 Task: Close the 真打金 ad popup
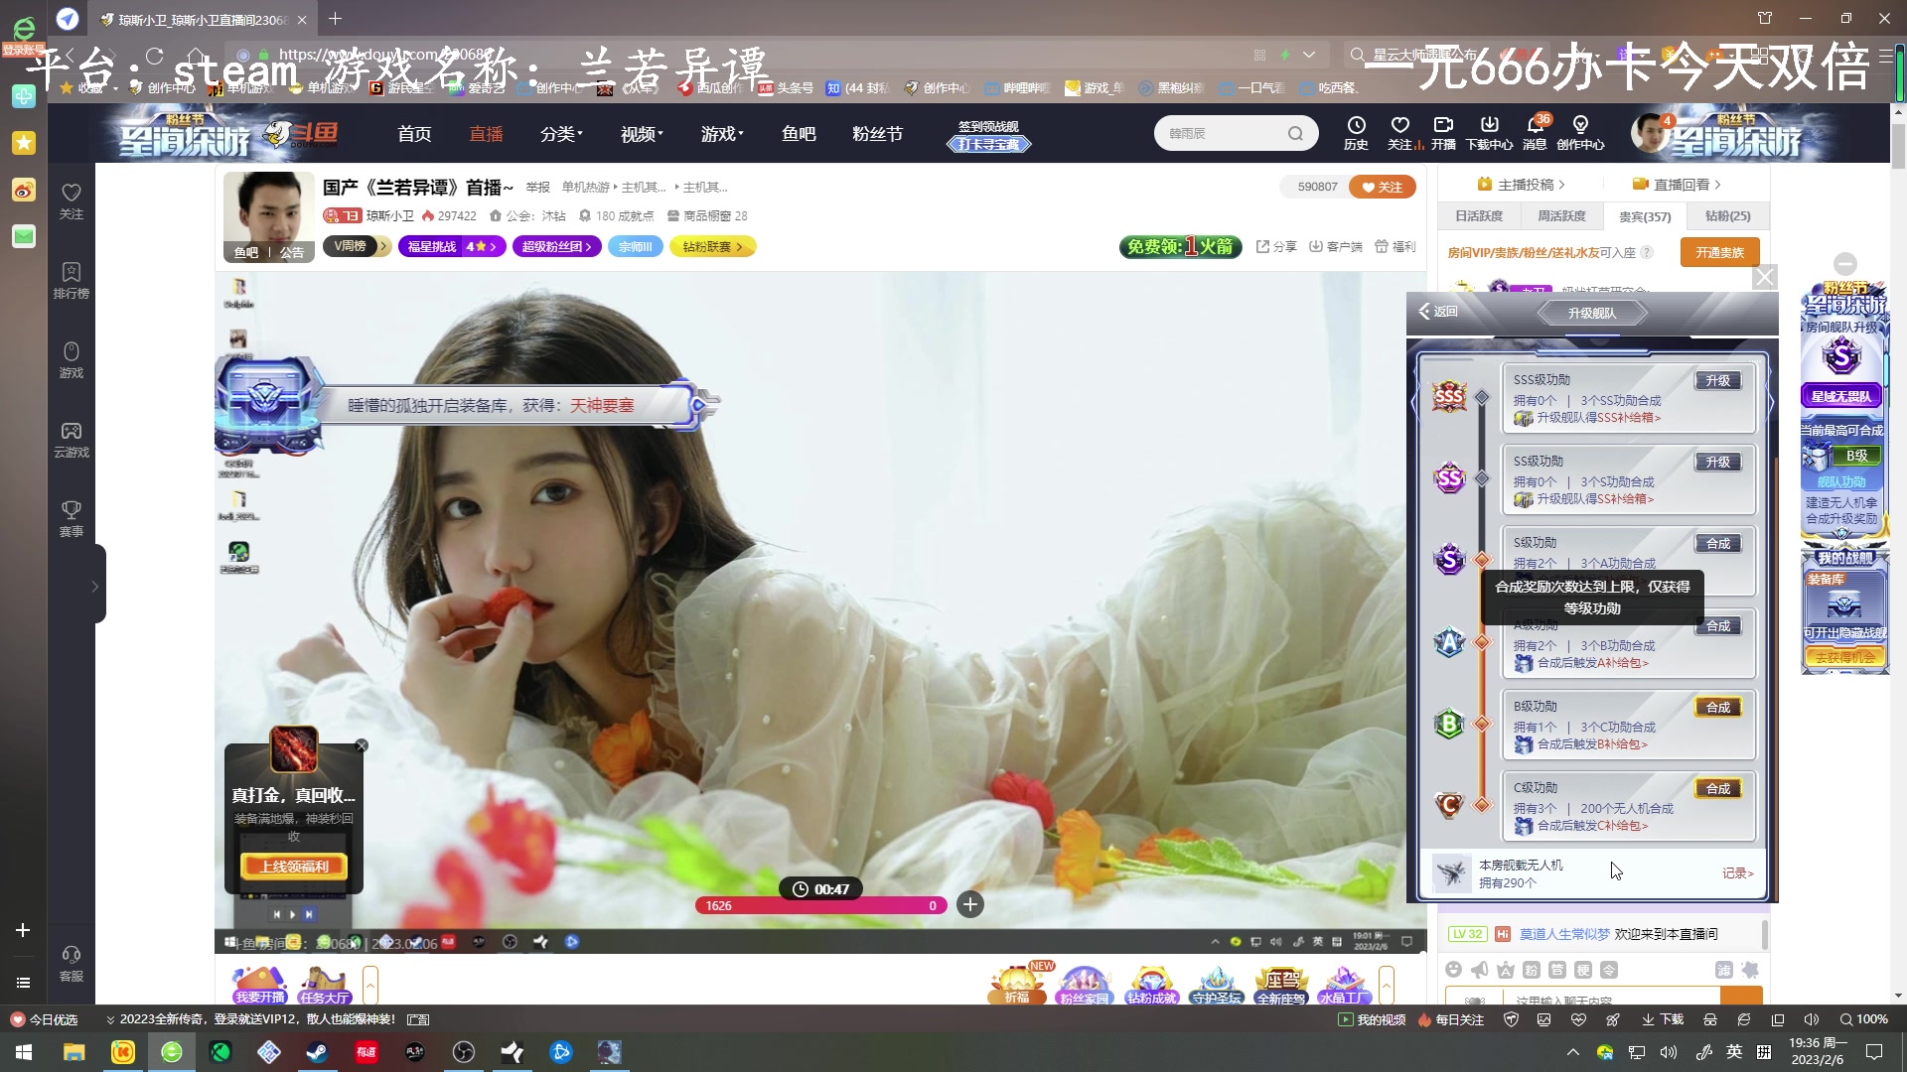[362, 745]
